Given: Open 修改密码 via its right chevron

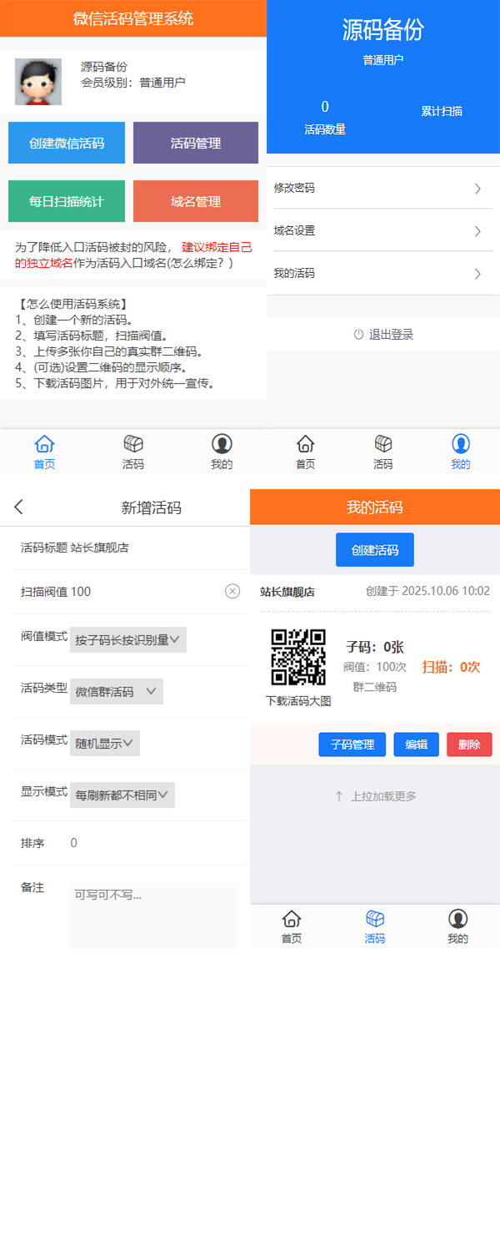Looking at the screenshot, I should (477, 189).
